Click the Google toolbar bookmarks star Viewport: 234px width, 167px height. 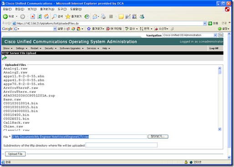(89, 29)
